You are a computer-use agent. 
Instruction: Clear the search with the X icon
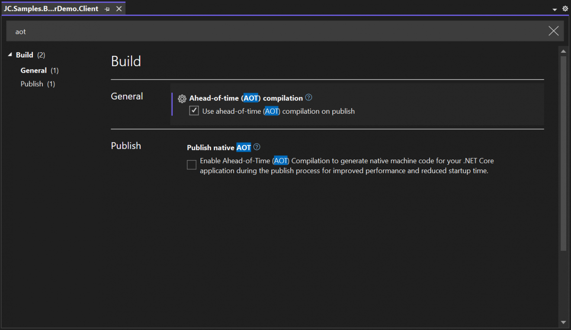coord(553,31)
